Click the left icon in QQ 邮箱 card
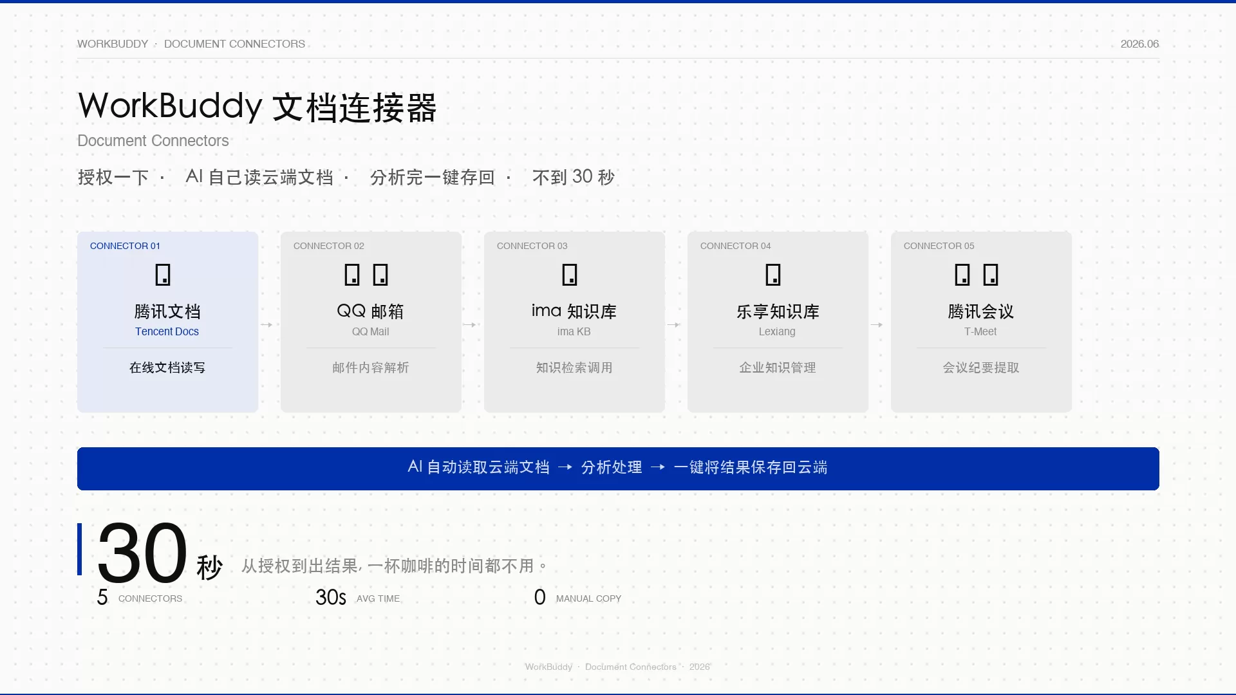1236x695 pixels. coord(352,275)
